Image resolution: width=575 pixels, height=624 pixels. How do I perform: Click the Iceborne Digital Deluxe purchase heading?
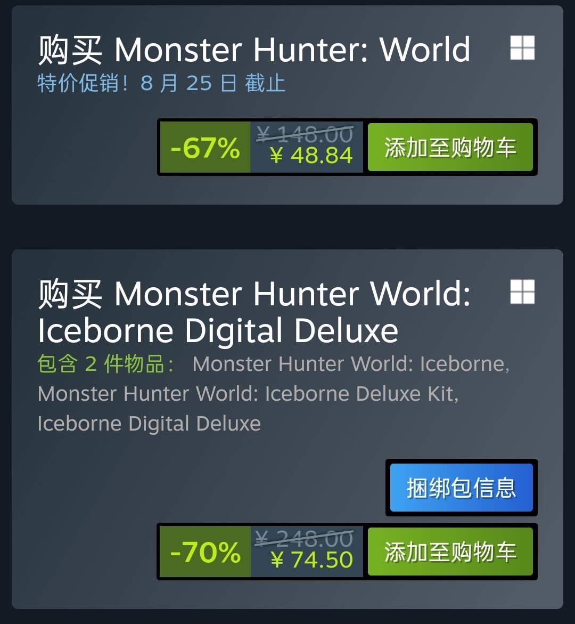click(254, 312)
